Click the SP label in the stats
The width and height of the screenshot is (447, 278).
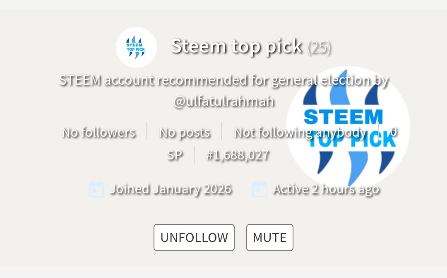175,155
